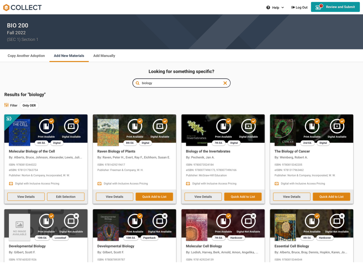Open the Add Manually tab
Screen dimensions: 363x263
[x=104, y=56]
